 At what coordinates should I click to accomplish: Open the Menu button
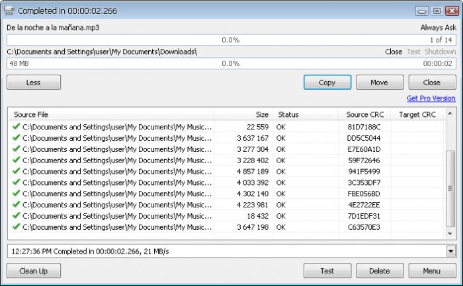(x=433, y=271)
